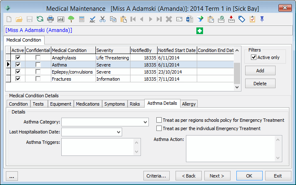Image resolution: width=296 pixels, height=185 pixels.
Task: Click the grey X delete icon
Action: coord(169,19)
